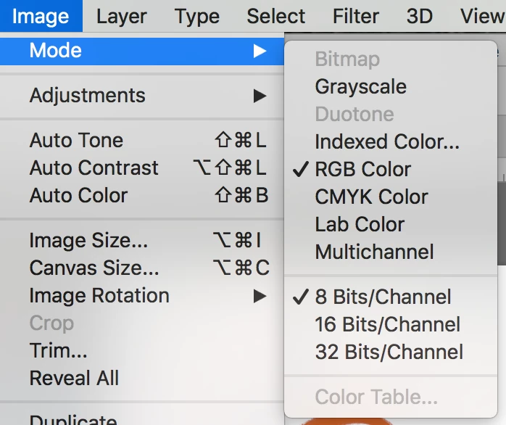Open the 3D menu
Screen dimensions: 506x425
(x=420, y=16)
